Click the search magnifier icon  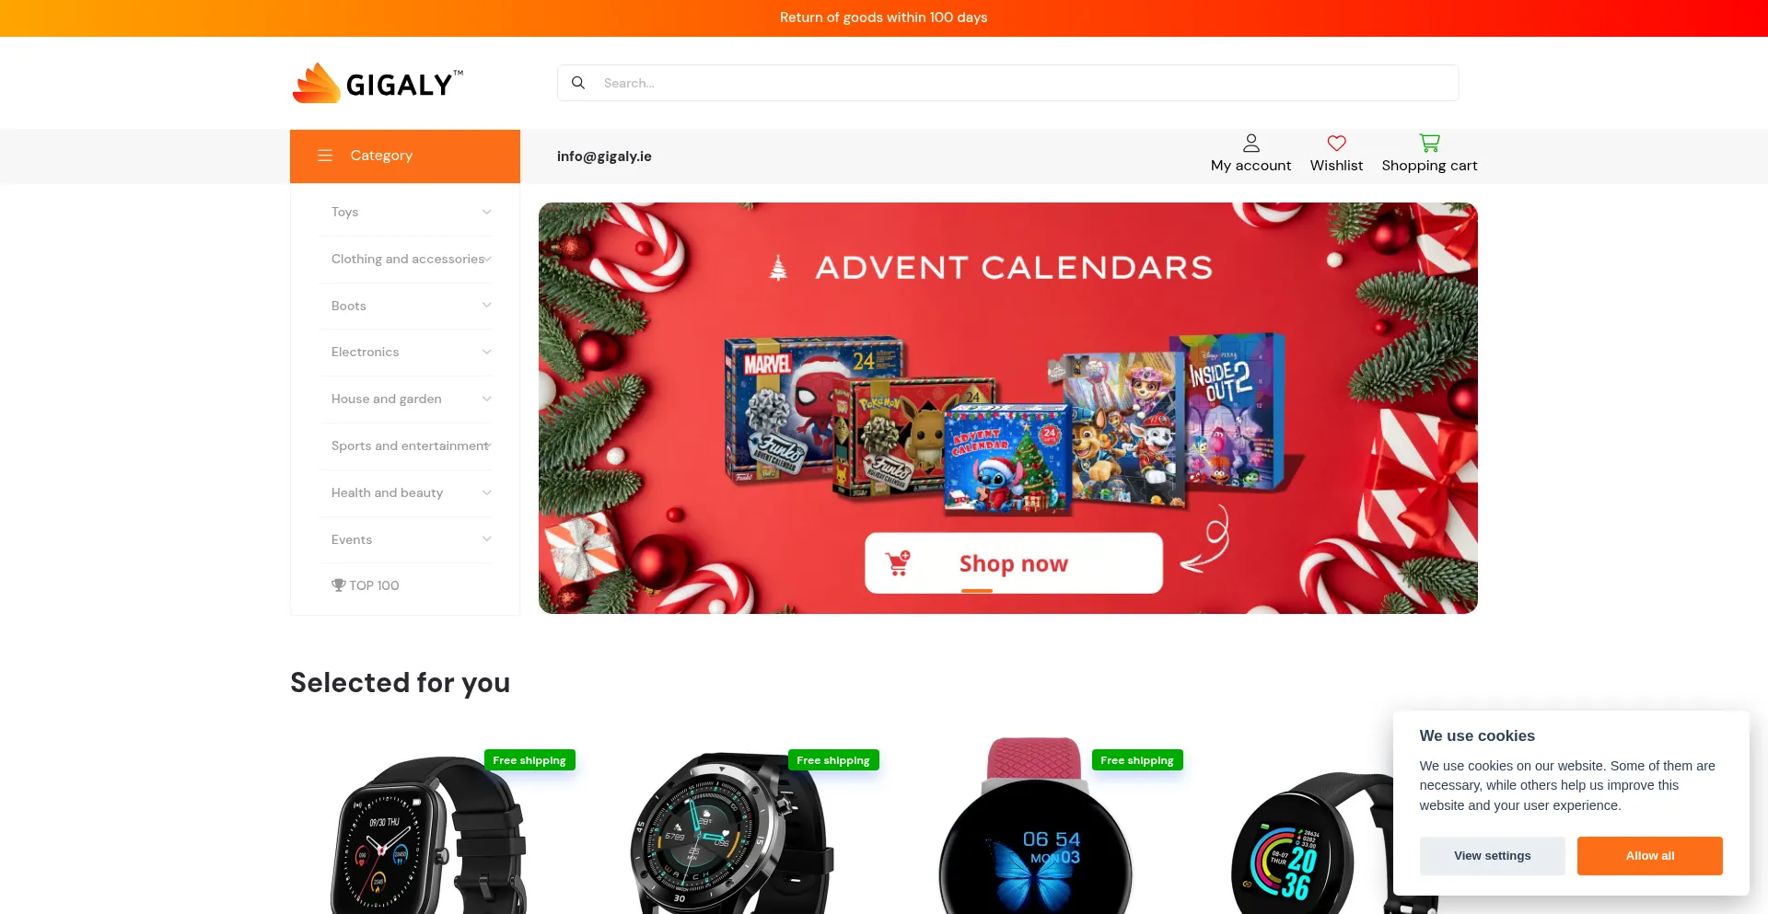coord(578,83)
